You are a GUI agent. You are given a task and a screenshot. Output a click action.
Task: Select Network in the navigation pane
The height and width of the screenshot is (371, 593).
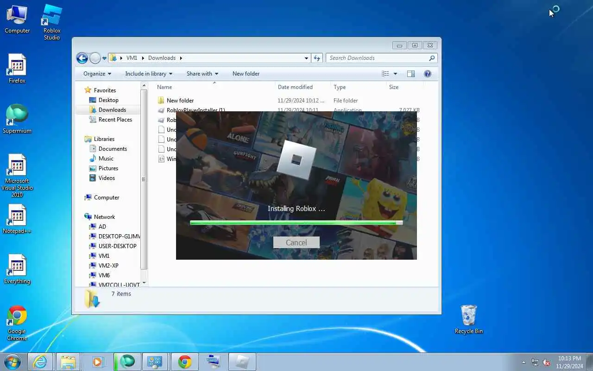tap(104, 217)
